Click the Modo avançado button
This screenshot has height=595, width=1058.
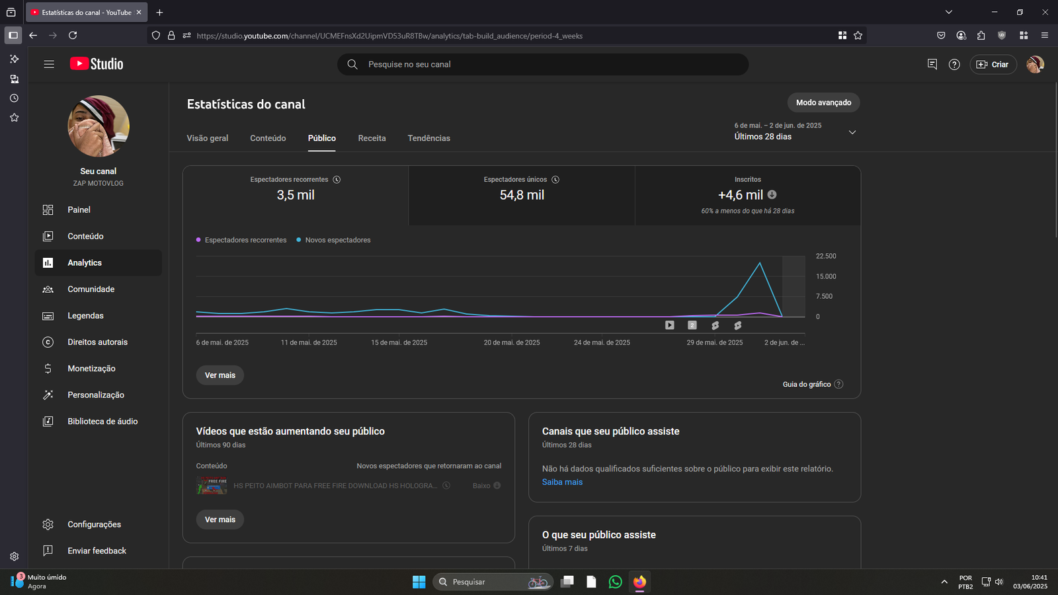823,102
